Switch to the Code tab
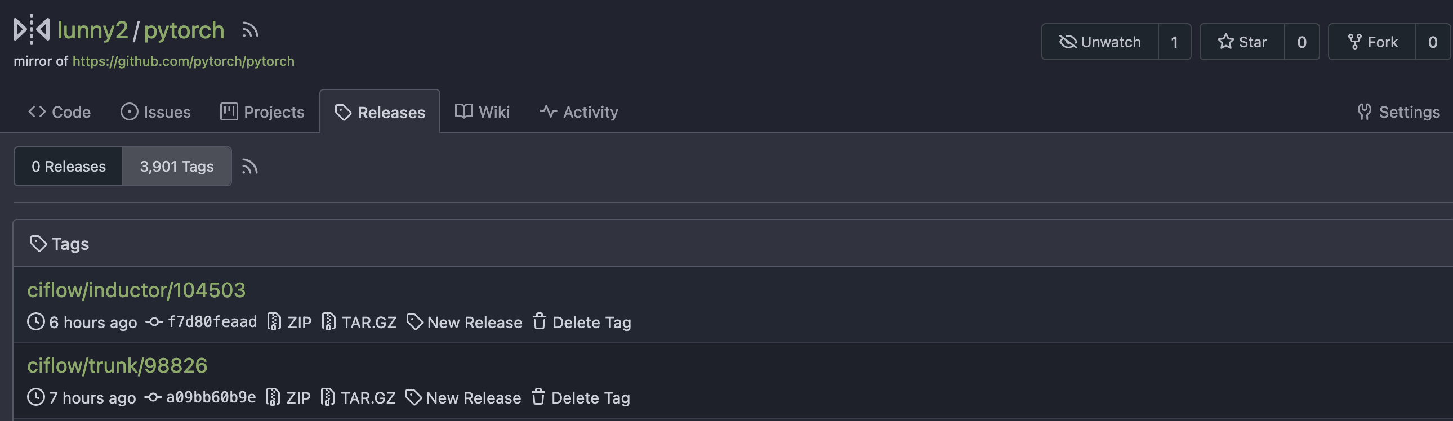 [59, 111]
